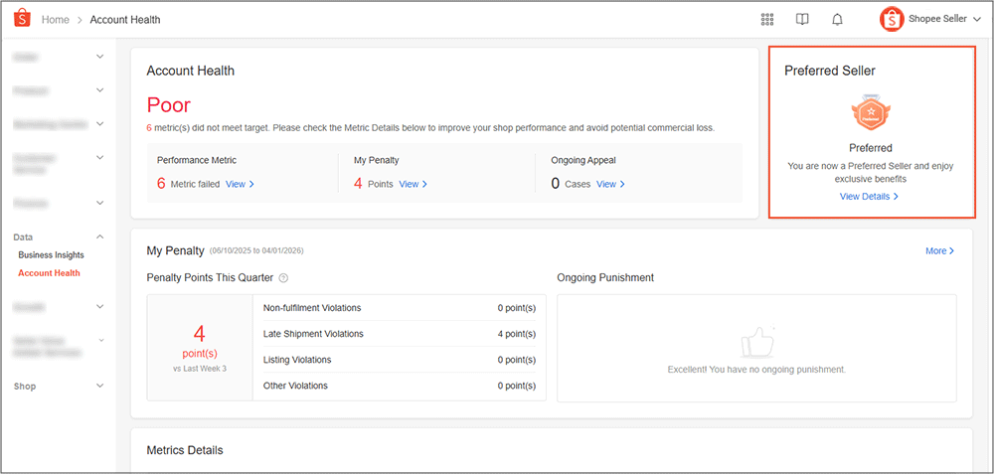This screenshot has width=994, height=474.
Task: Go to Home breadcrumb link
Action: (x=56, y=20)
